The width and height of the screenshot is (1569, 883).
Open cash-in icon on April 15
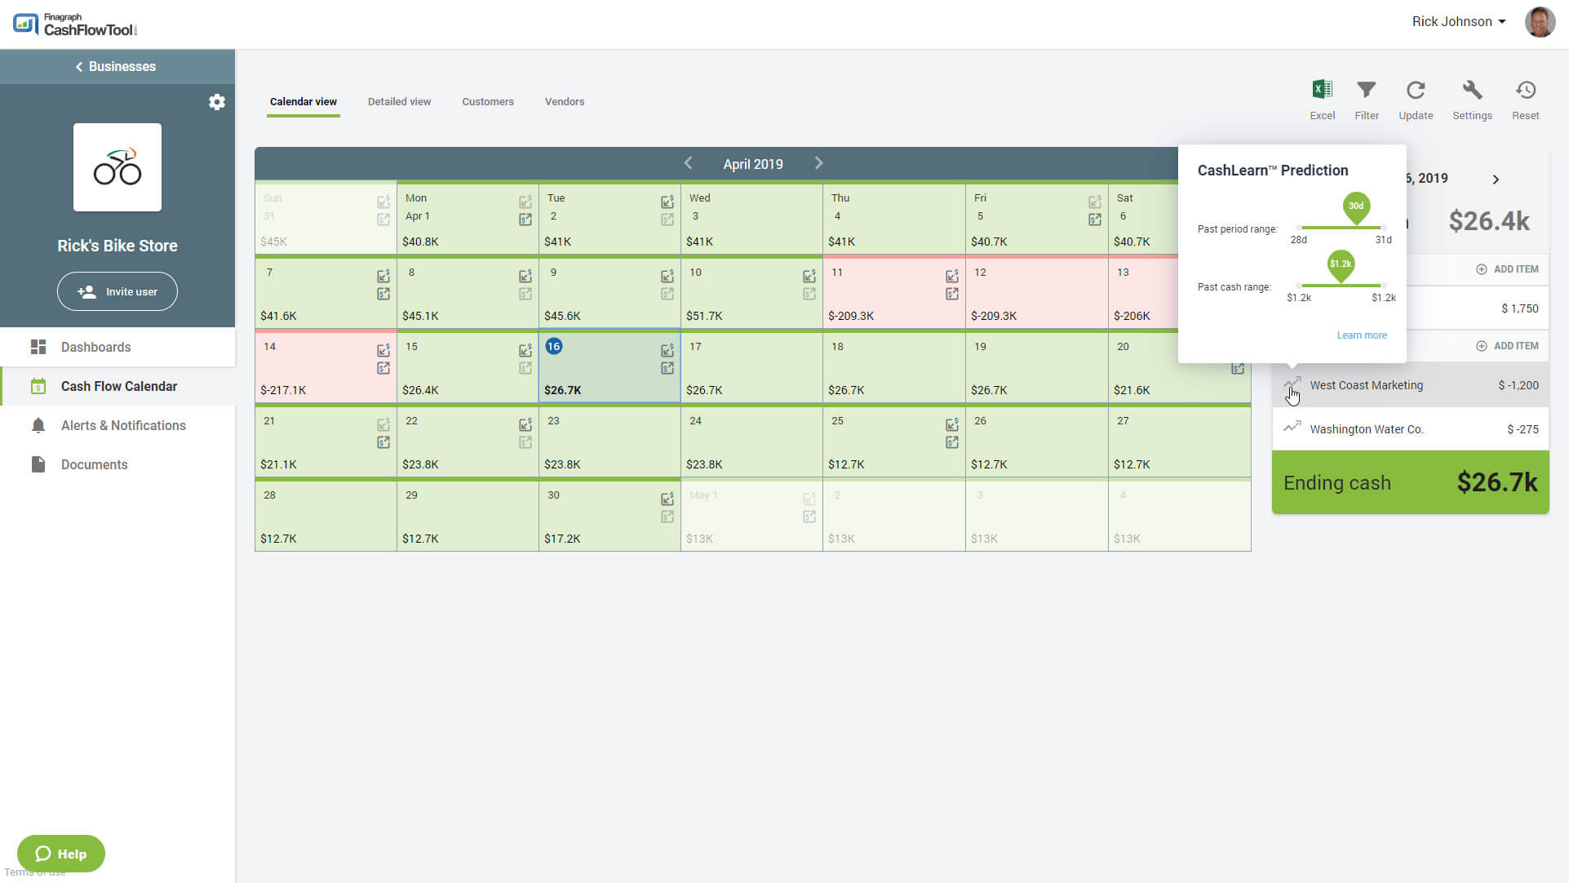(525, 350)
